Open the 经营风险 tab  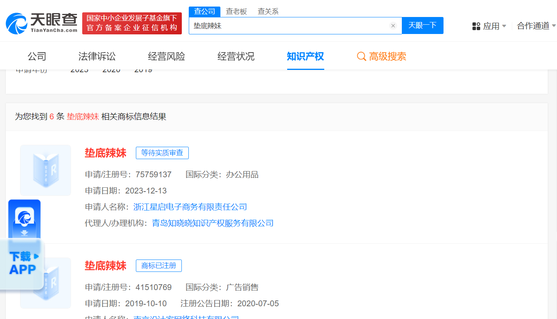(166, 56)
